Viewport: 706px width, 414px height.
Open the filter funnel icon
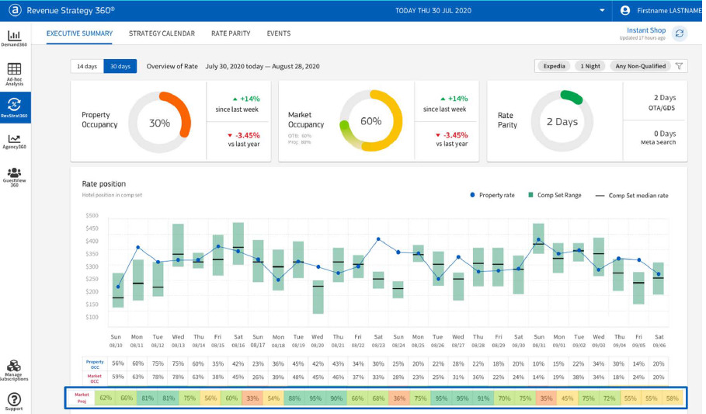click(x=679, y=66)
